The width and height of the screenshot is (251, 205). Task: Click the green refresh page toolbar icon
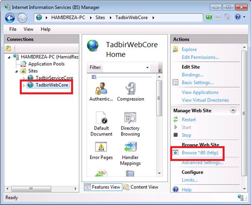coord(209,17)
